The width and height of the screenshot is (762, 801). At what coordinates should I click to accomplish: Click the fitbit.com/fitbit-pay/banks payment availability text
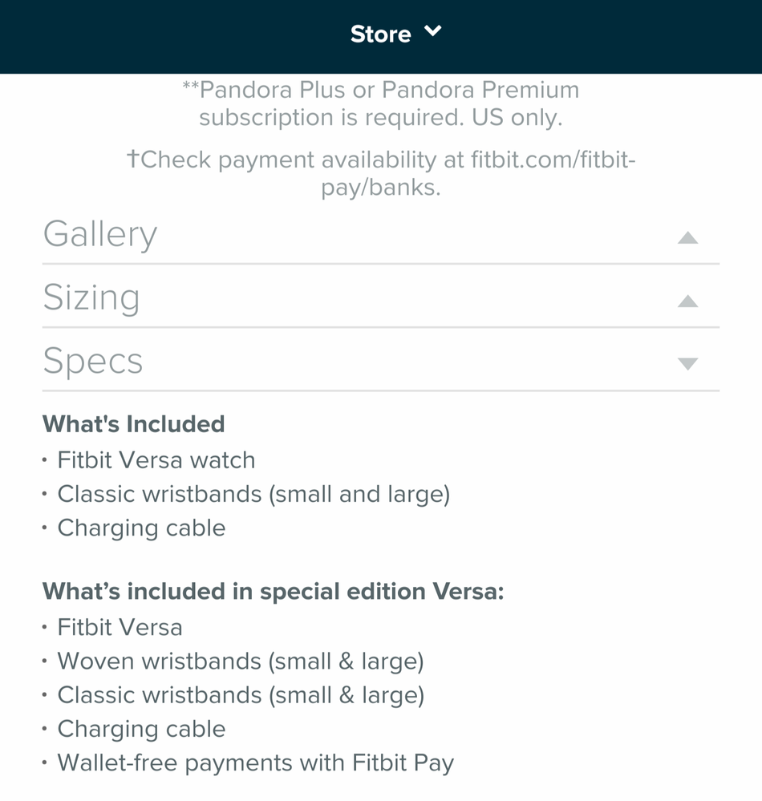pos(381,173)
